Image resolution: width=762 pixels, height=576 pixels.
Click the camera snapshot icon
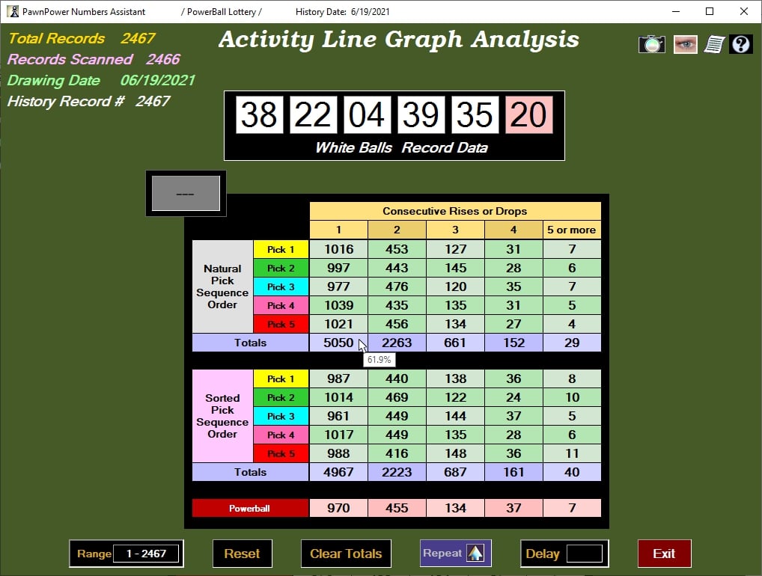(x=650, y=43)
